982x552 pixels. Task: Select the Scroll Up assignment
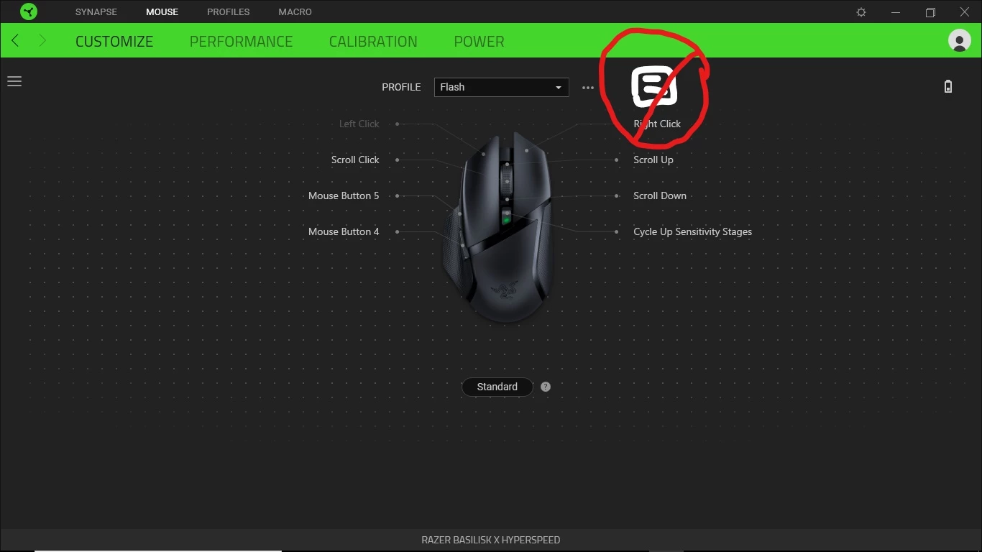pos(653,160)
